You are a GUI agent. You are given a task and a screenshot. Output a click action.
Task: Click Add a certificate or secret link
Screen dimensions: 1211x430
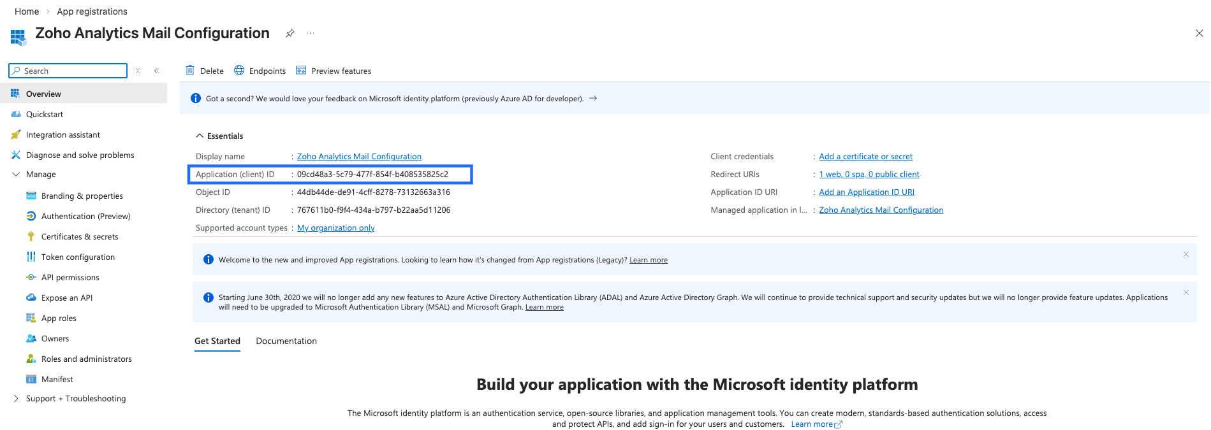tap(865, 156)
